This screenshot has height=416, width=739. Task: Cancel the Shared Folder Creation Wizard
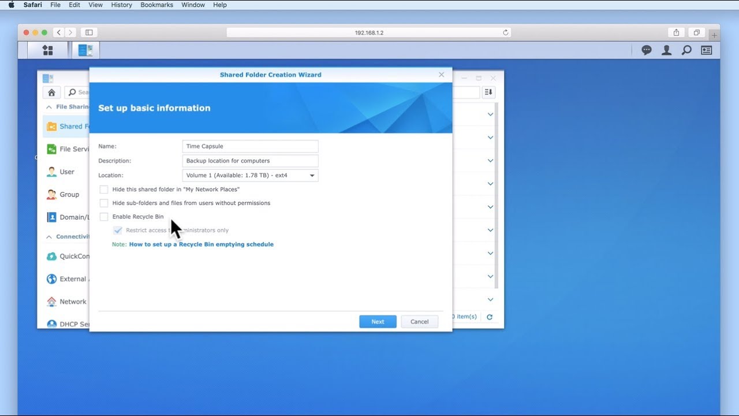[x=419, y=322]
